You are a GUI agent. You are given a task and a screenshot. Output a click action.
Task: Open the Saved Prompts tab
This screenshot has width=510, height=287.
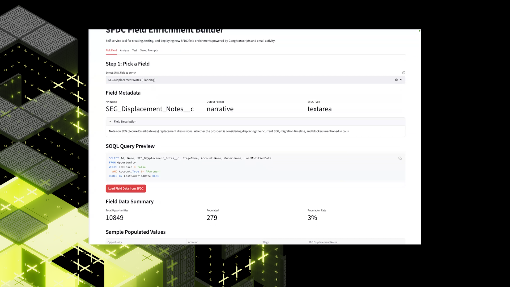pos(149,50)
